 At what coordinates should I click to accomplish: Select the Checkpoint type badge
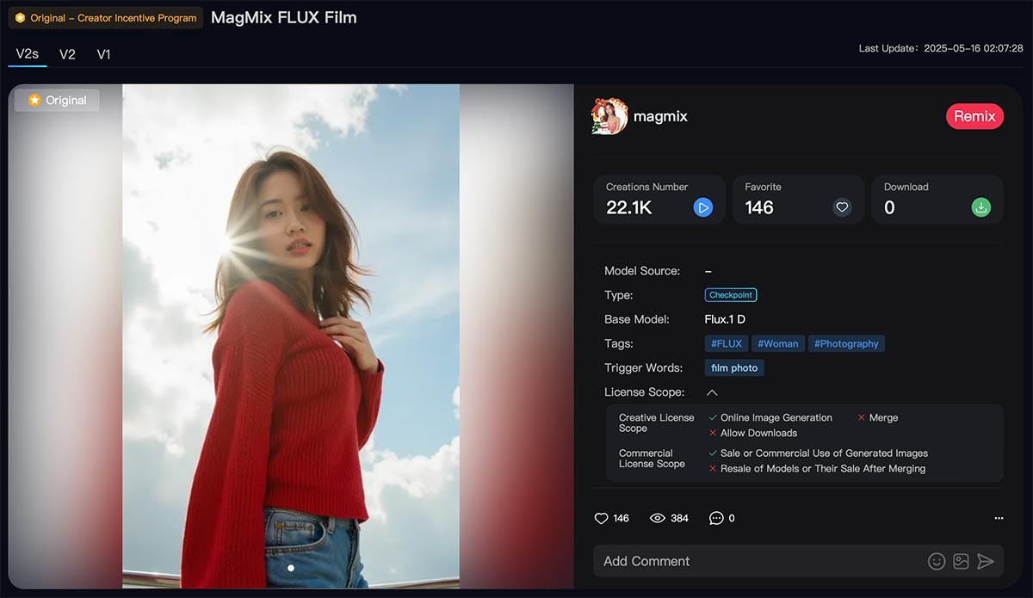pyautogui.click(x=730, y=294)
